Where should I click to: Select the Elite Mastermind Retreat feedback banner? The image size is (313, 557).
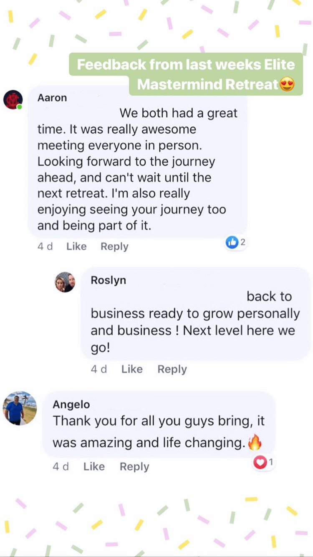point(186,74)
